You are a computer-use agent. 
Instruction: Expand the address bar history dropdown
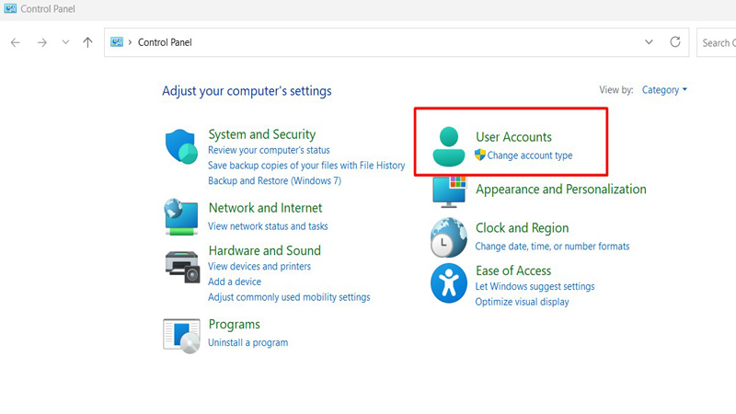649,42
